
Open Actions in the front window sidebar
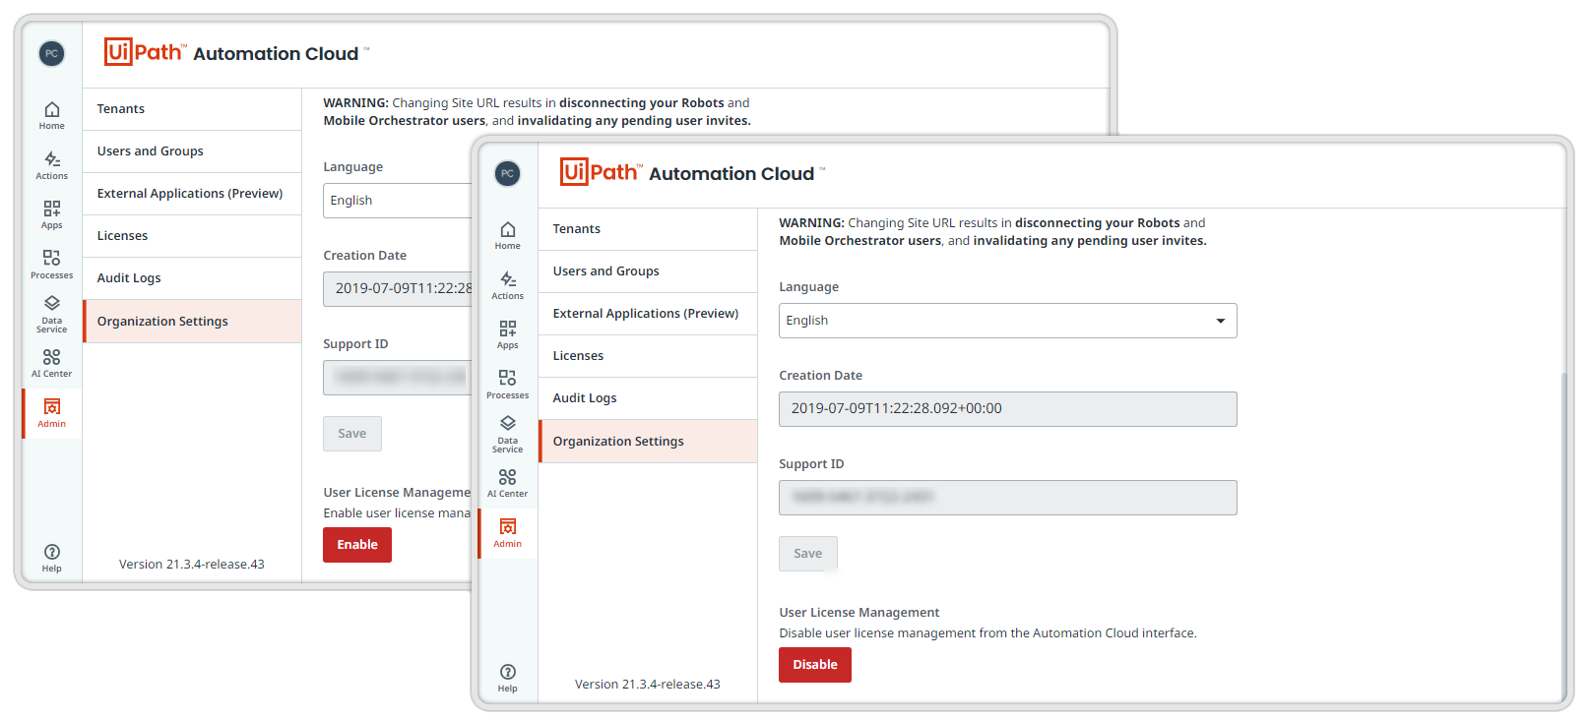pyautogui.click(x=507, y=285)
